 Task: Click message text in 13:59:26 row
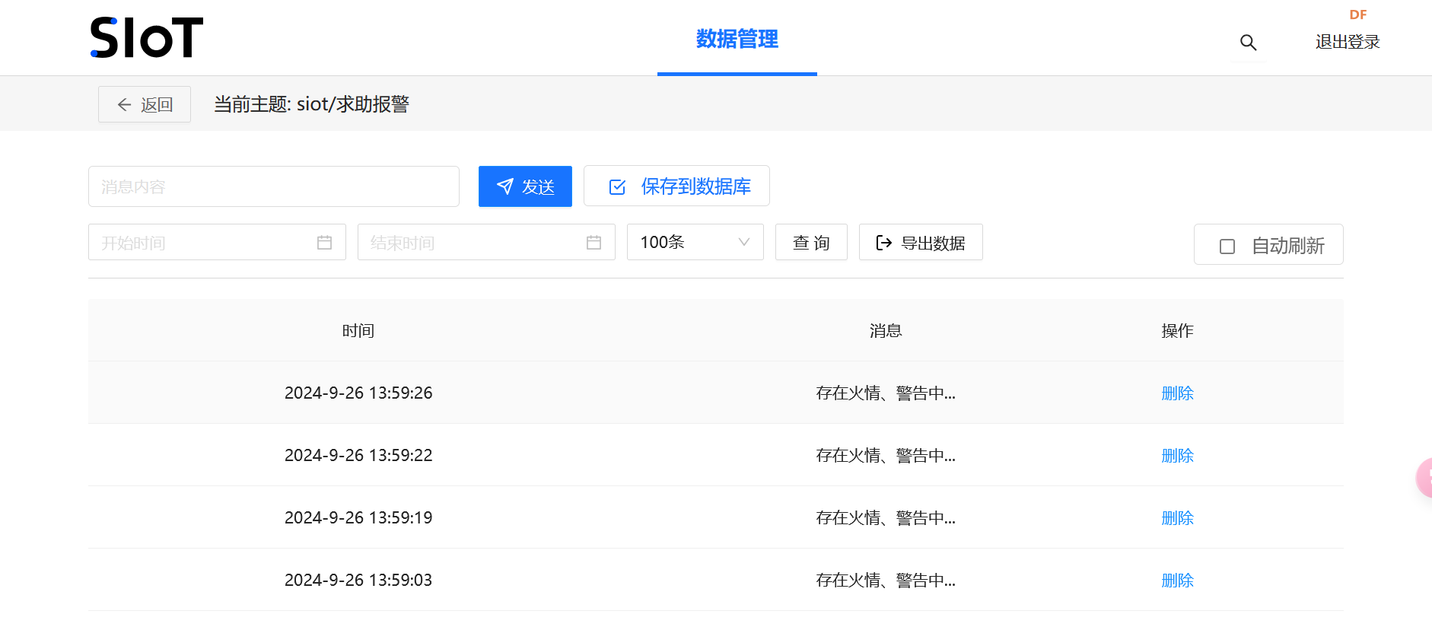tap(886, 393)
